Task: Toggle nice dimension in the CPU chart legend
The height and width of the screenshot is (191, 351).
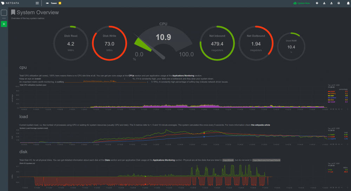Action: 331,100
